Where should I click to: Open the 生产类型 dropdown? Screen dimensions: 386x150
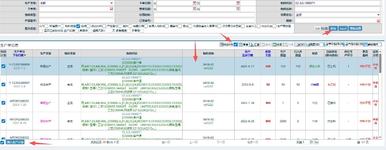point(76,3)
